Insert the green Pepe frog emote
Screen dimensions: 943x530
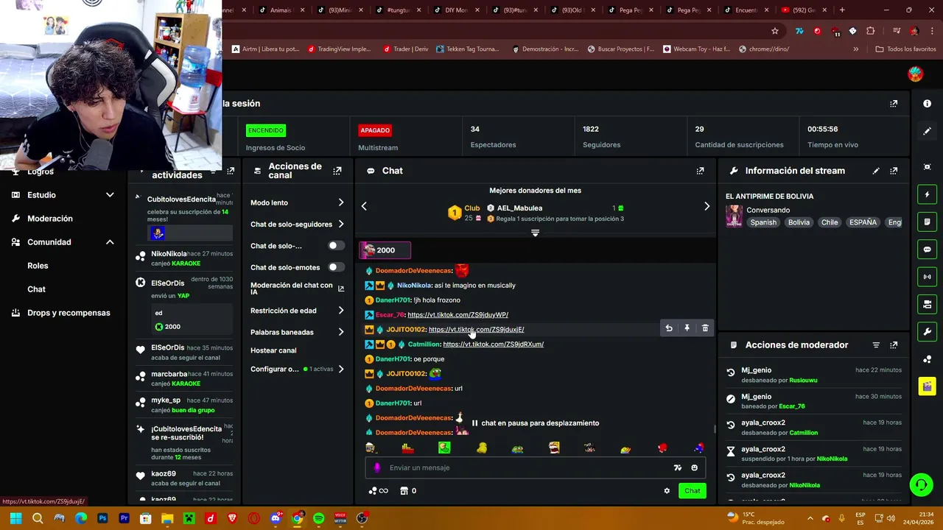click(518, 448)
